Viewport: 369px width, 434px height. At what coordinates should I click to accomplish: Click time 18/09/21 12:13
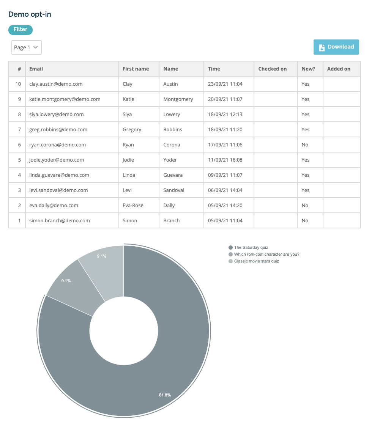click(225, 114)
